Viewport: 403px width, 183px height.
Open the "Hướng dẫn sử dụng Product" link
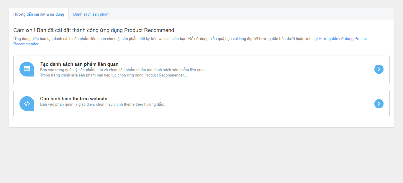point(343,39)
